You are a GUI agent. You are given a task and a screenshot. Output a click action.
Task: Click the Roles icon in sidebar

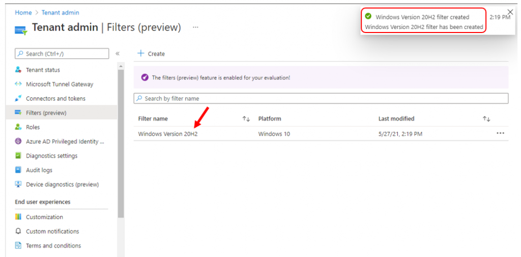[x=18, y=127]
